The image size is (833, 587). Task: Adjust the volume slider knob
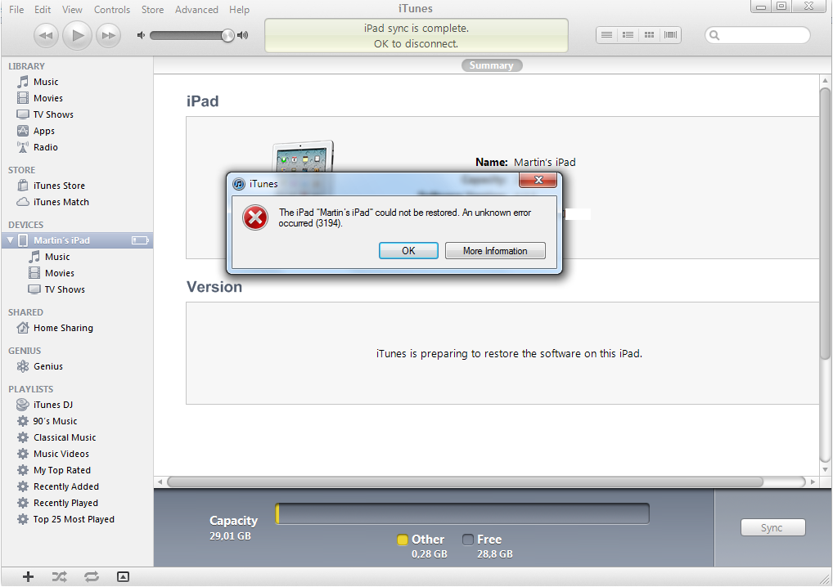click(x=227, y=35)
